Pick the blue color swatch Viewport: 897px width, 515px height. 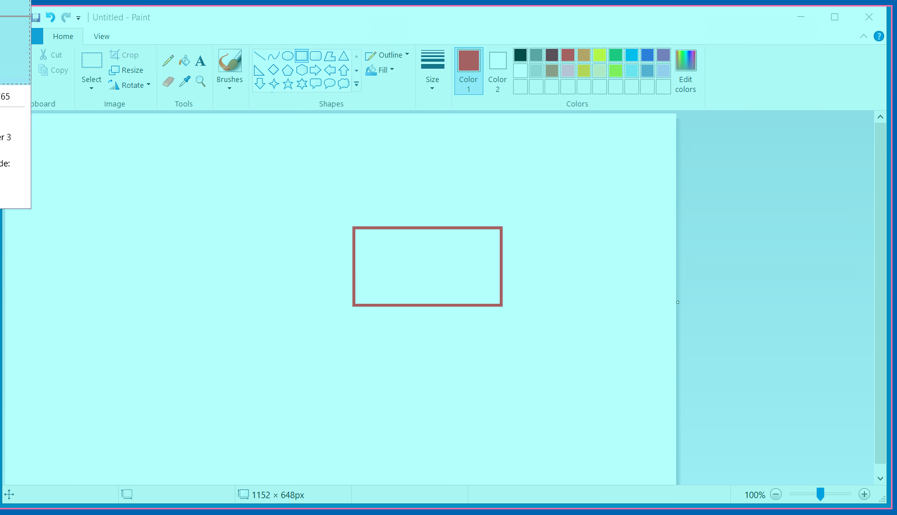coord(647,55)
